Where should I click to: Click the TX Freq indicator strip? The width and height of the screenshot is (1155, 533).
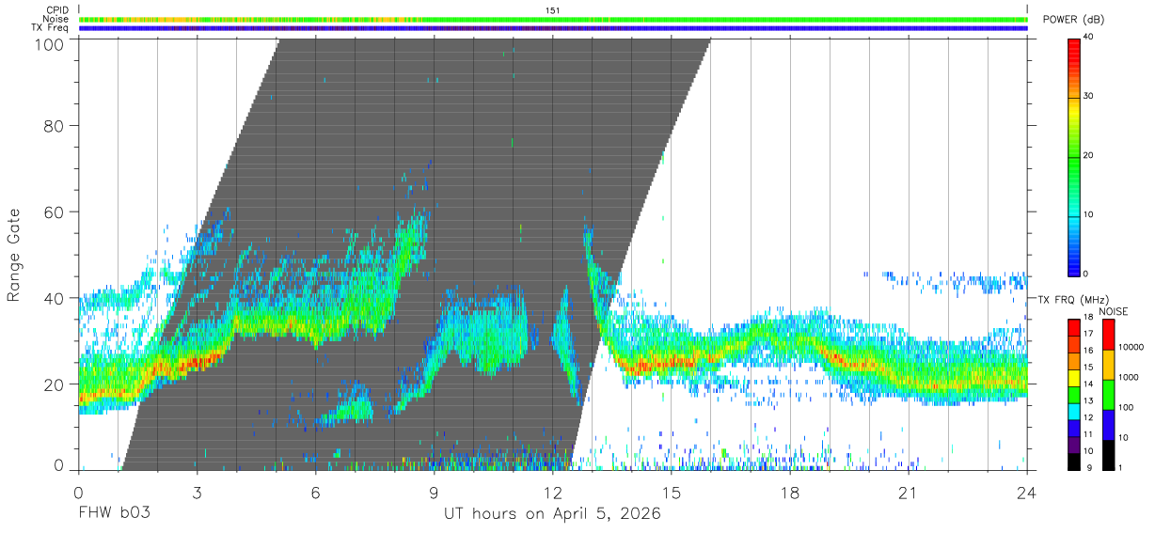pyautogui.click(x=553, y=28)
